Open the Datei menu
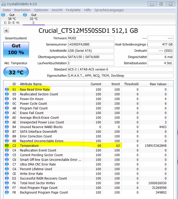178x199 pixels. point(7,10)
